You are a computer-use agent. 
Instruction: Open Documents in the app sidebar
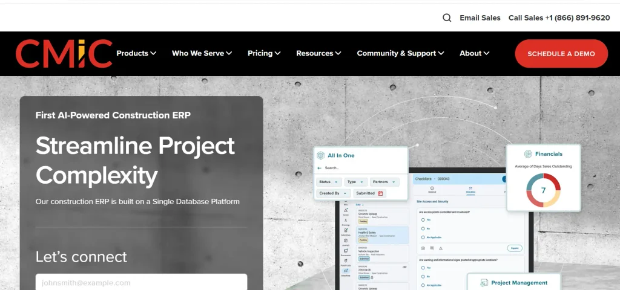click(x=346, y=252)
